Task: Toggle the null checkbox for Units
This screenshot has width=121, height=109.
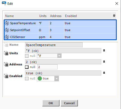Action: (x=27, y=56)
